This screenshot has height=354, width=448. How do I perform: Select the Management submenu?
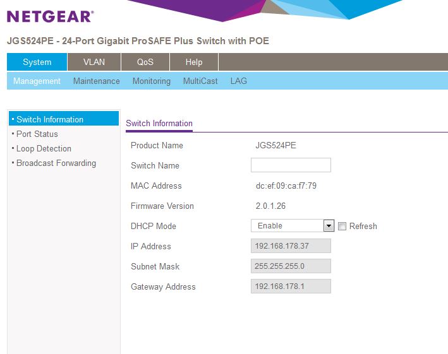coord(37,81)
